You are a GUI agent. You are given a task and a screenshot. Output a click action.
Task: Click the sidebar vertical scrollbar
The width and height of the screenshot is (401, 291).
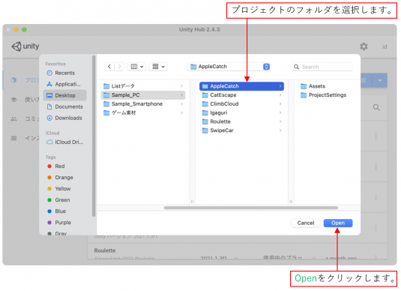click(x=94, y=136)
